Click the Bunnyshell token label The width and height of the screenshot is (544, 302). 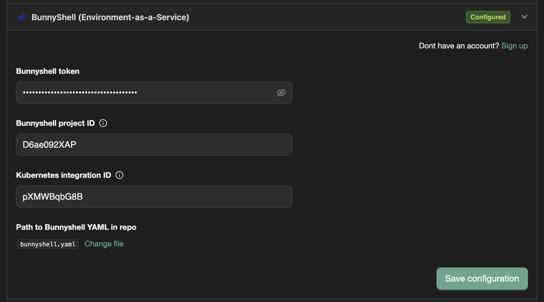pos(48,71)
